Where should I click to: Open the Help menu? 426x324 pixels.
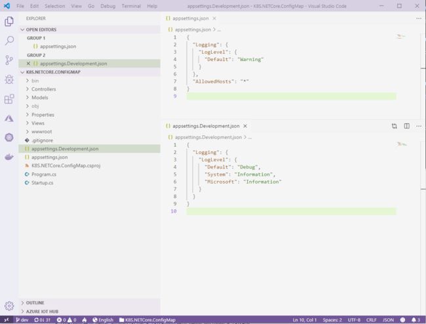coord(152,6)
